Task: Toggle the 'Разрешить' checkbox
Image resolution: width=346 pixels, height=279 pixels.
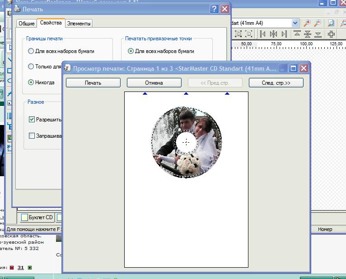Action: coord(32,120)
